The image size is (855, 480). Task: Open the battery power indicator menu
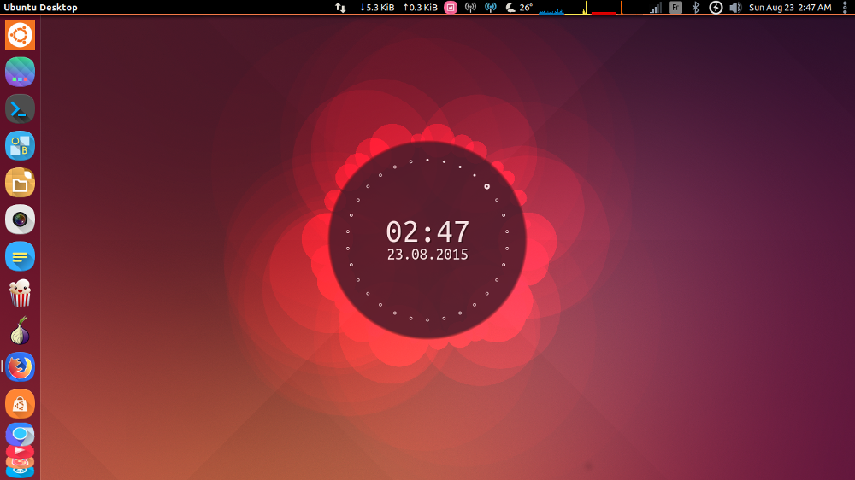coord(716,8)
